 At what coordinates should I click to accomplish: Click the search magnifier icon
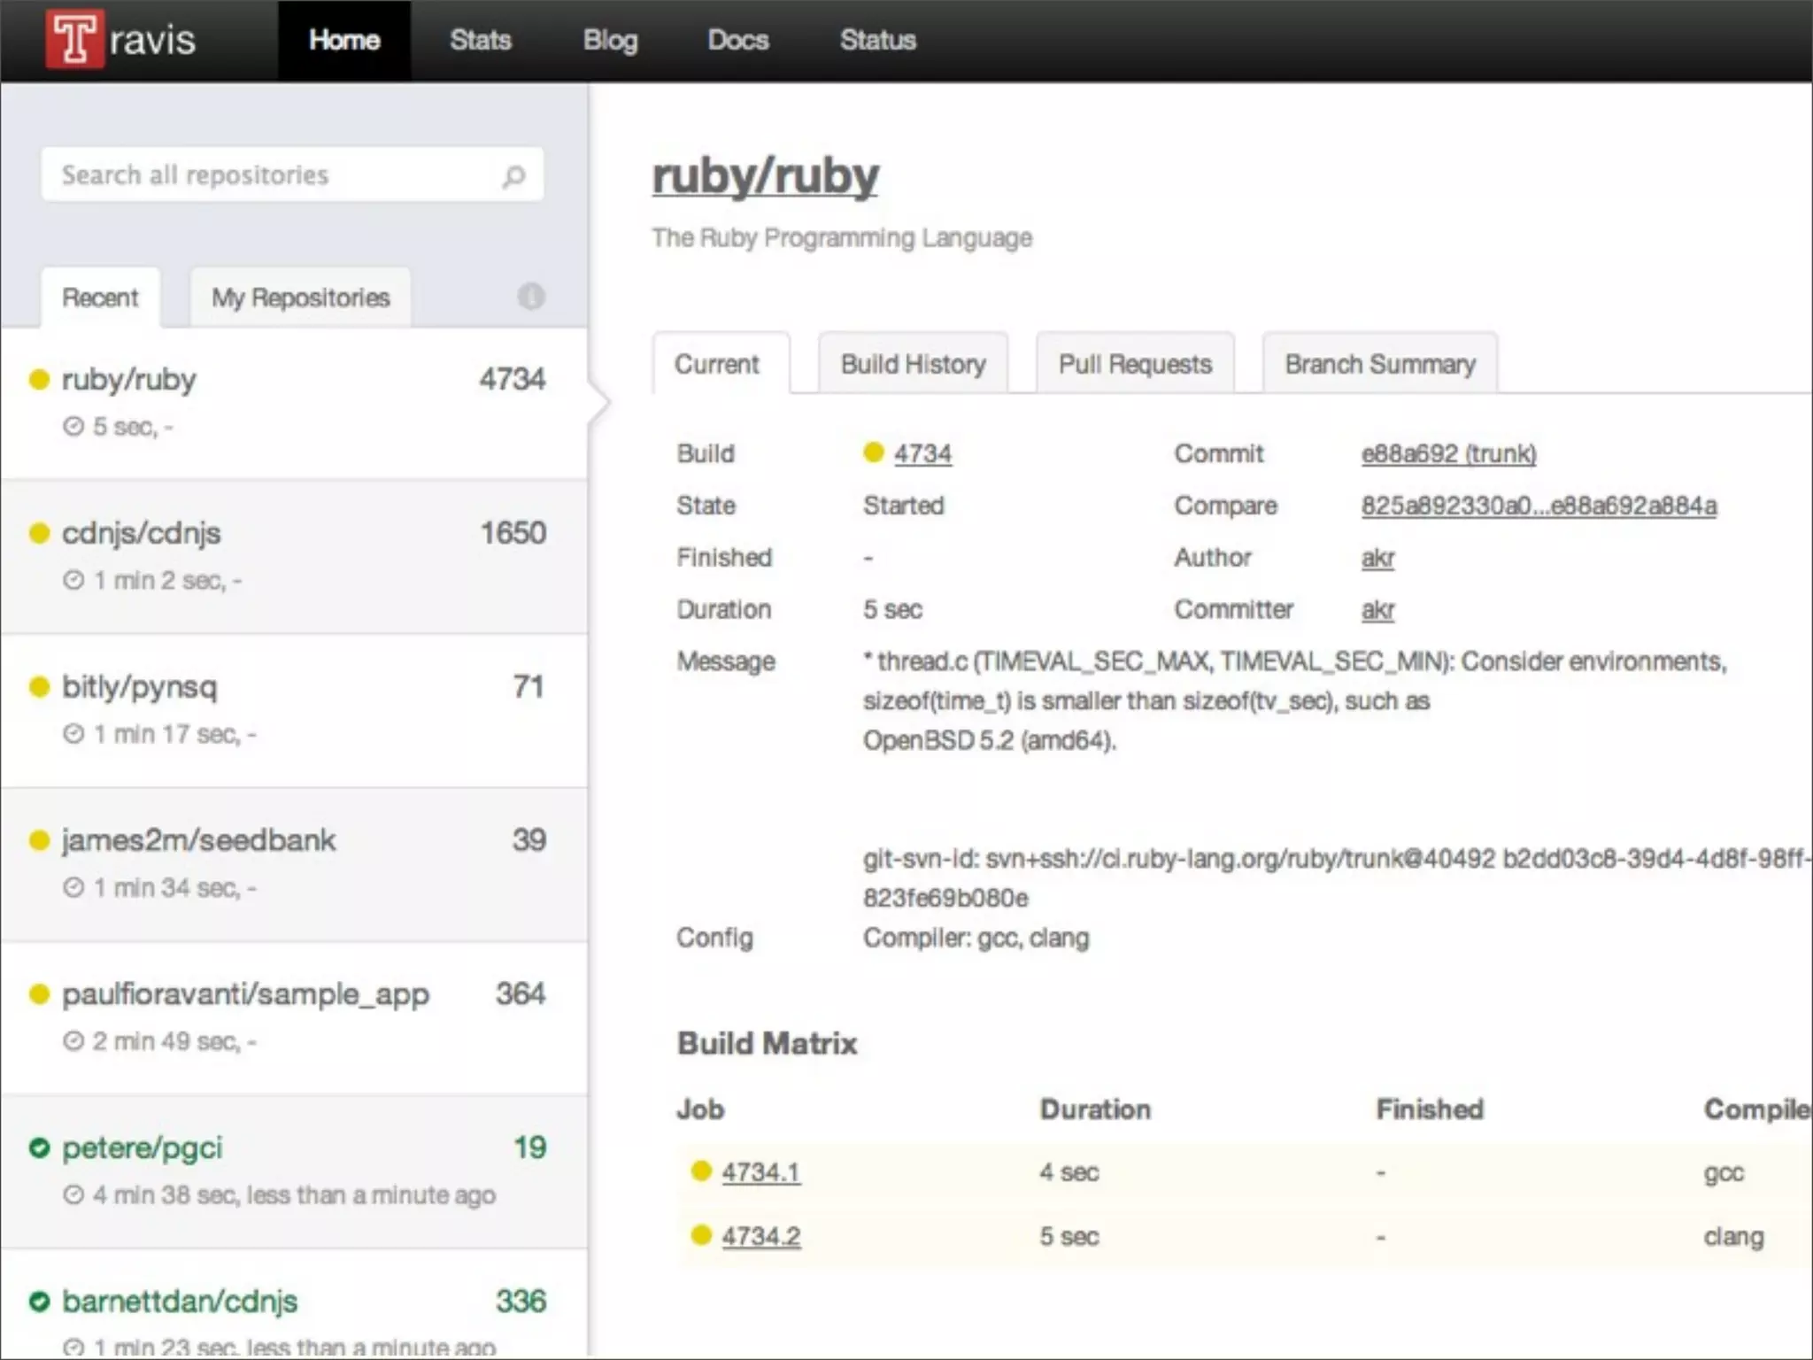pos(513,176)
